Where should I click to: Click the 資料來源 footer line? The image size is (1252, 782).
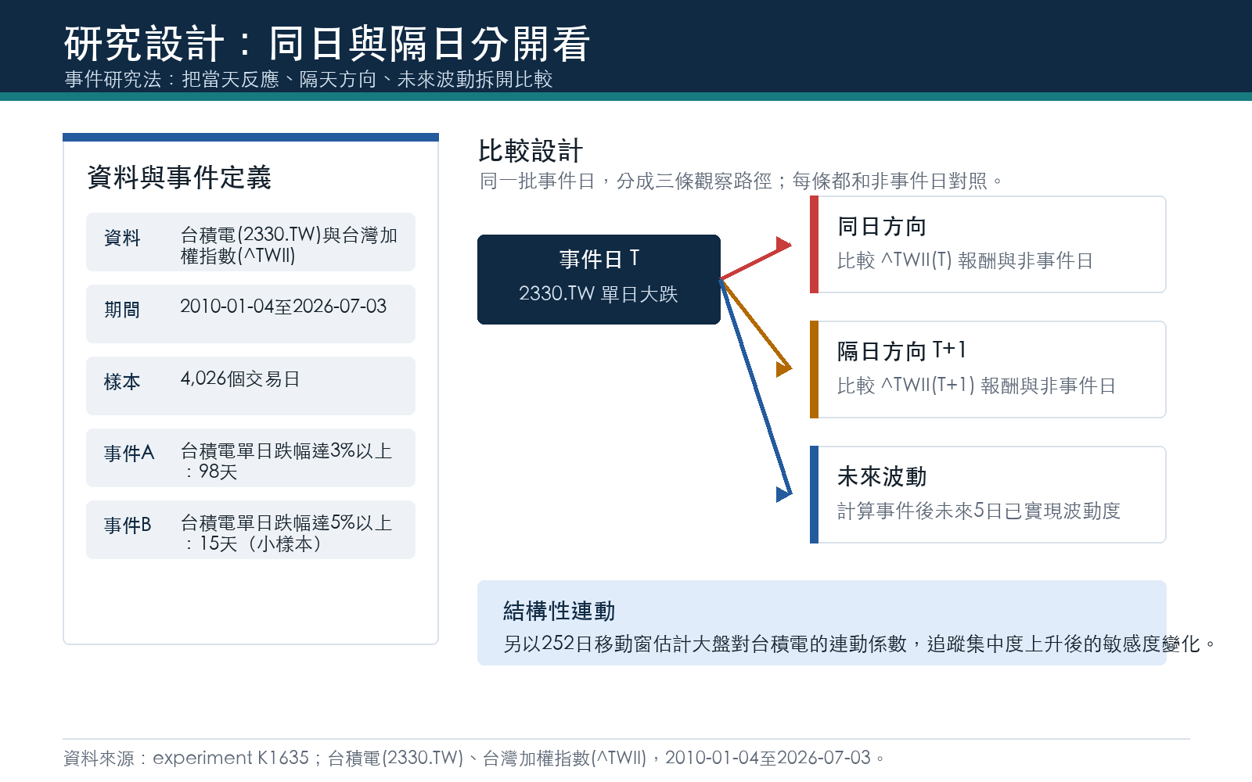(474, 758)
